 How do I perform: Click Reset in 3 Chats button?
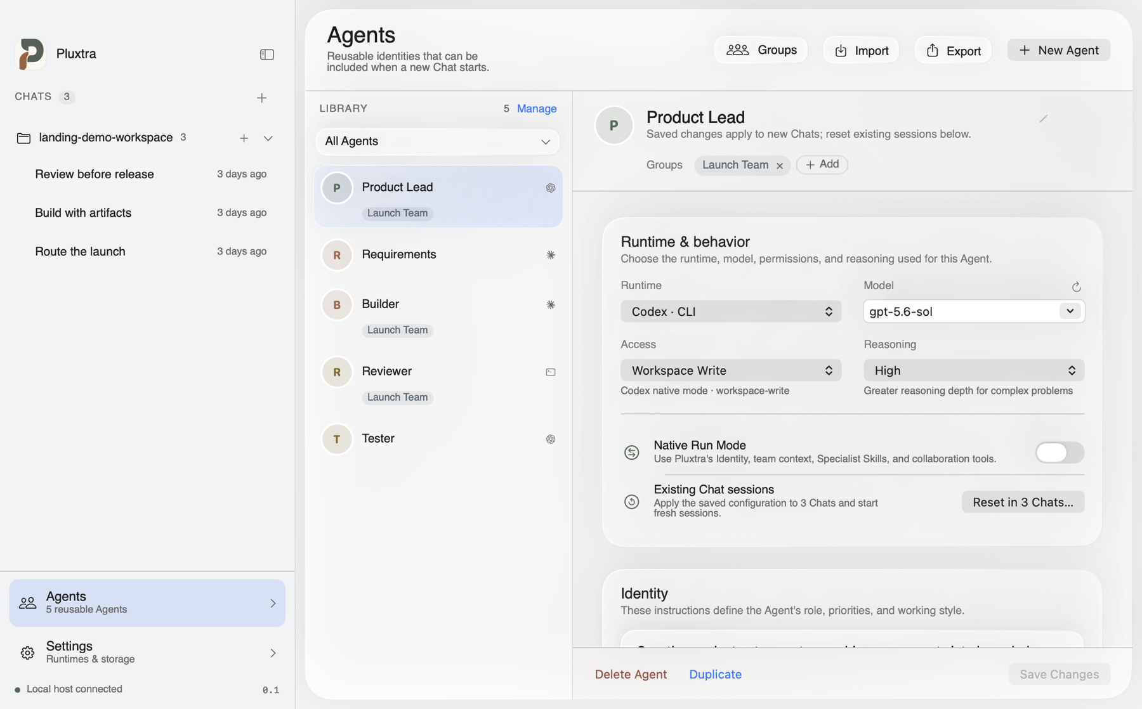pos(1023,502)
